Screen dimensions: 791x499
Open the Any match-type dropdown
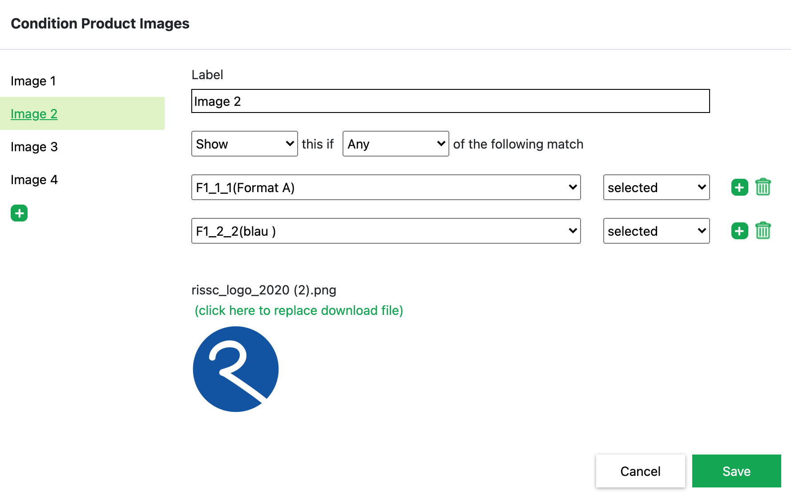tap(395, 144)
